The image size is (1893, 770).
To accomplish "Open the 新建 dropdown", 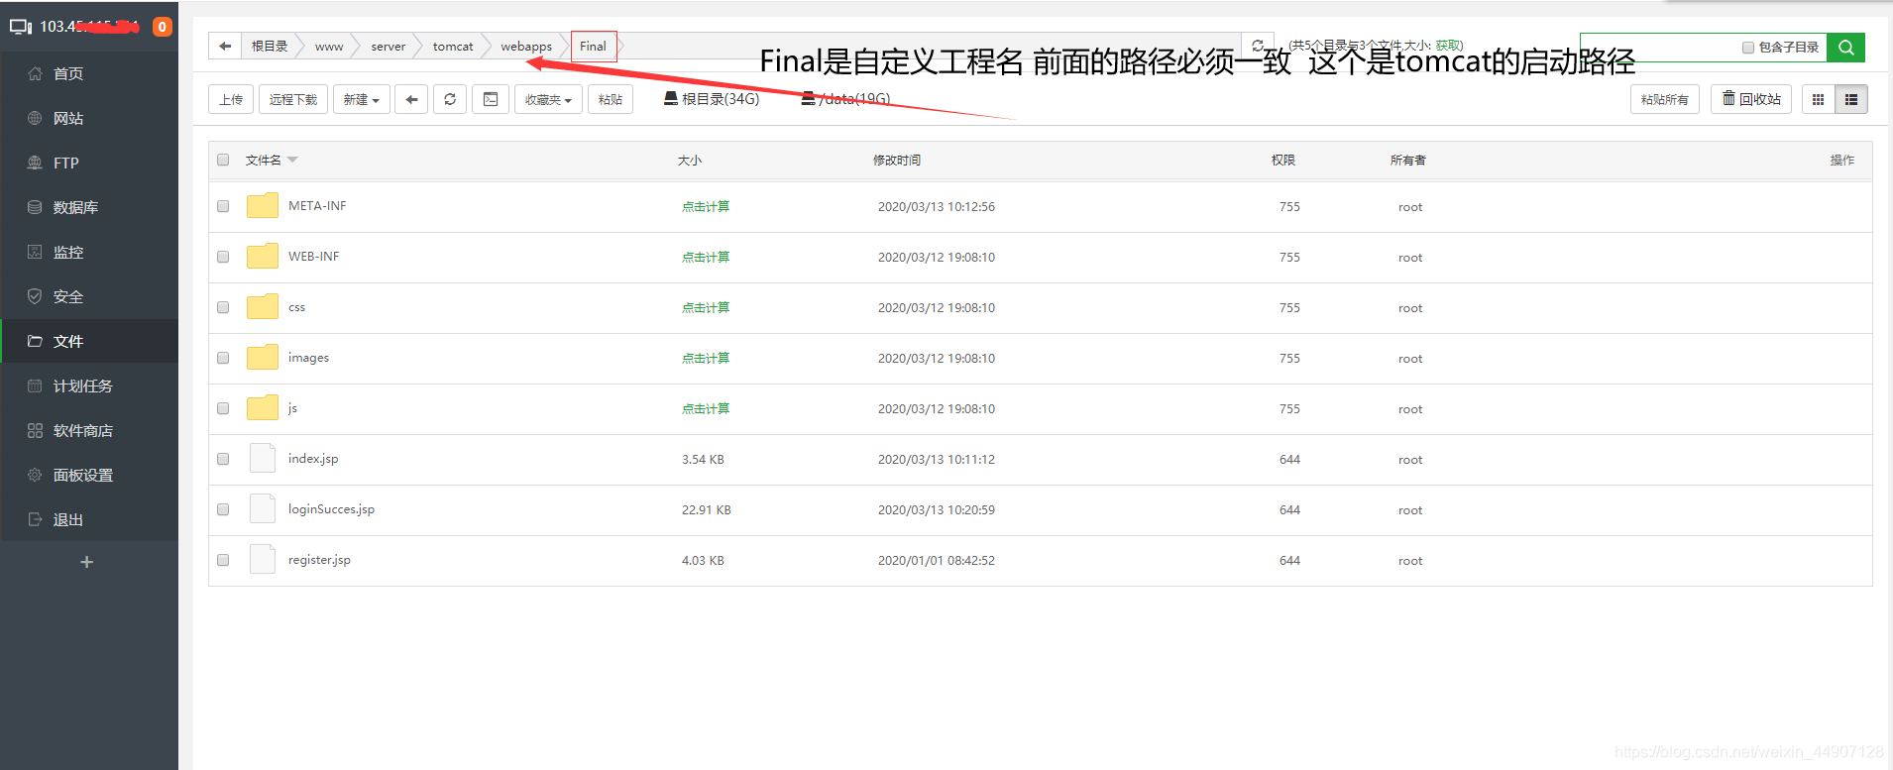I will tap(362, 99).
